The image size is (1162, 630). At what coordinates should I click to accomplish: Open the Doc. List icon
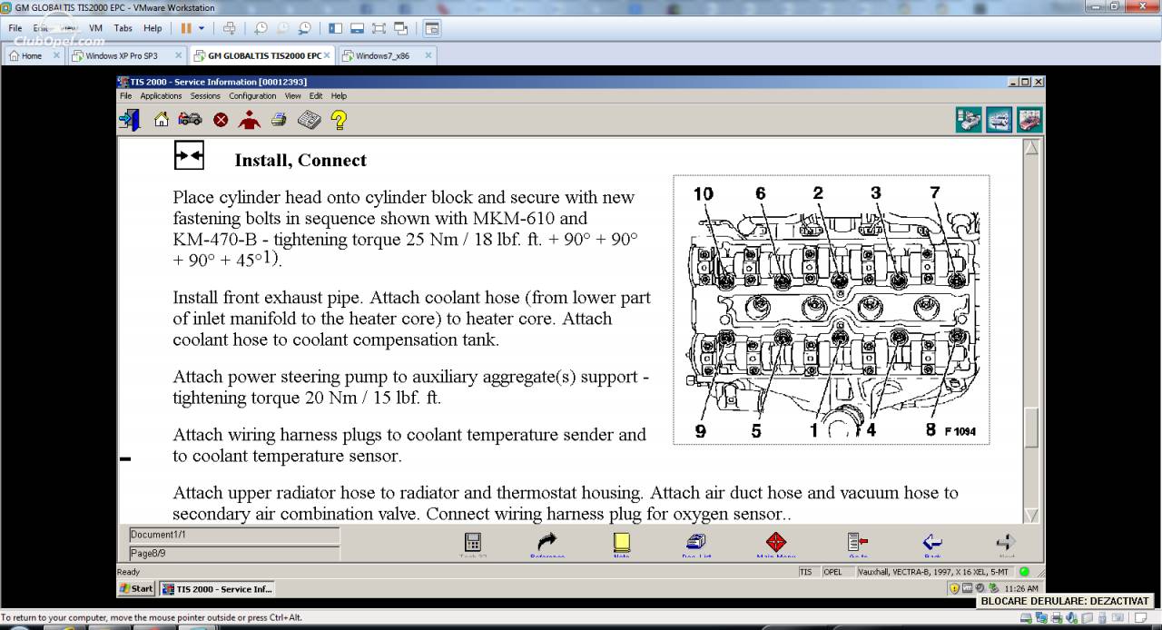(696, 544)
